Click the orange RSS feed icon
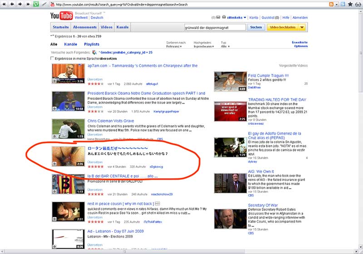Screen dimensions: 363x254 pos(331,4)
